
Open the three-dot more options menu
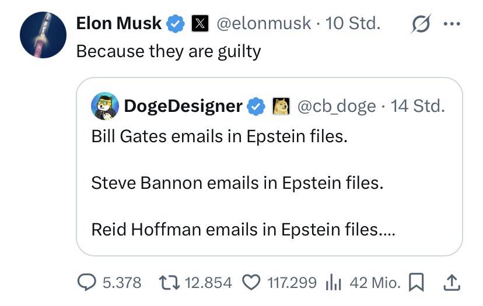point(452,24)
